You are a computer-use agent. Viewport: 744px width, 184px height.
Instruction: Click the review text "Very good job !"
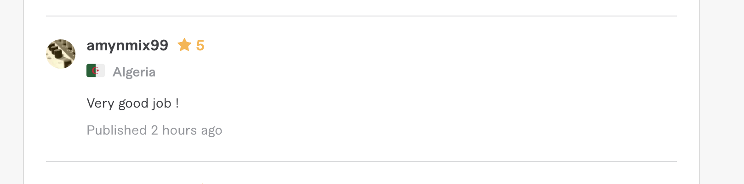[x=133, y=103]
